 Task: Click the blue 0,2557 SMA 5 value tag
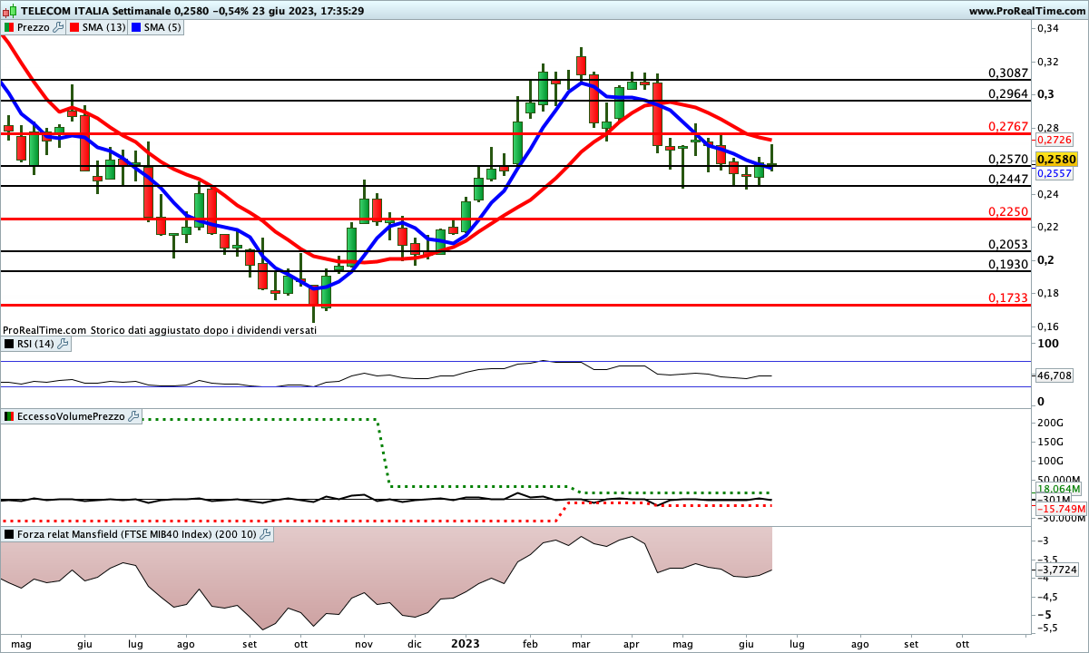[x=1054, y=173]
